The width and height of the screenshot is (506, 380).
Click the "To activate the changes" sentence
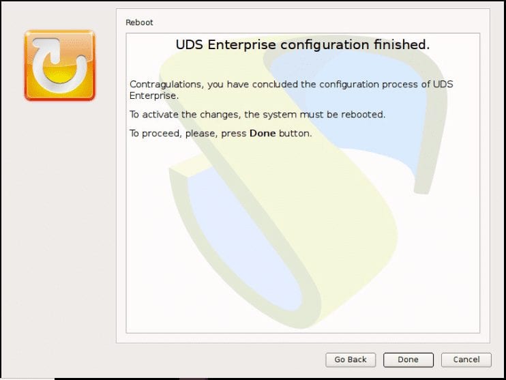click(x=257, y=115)
